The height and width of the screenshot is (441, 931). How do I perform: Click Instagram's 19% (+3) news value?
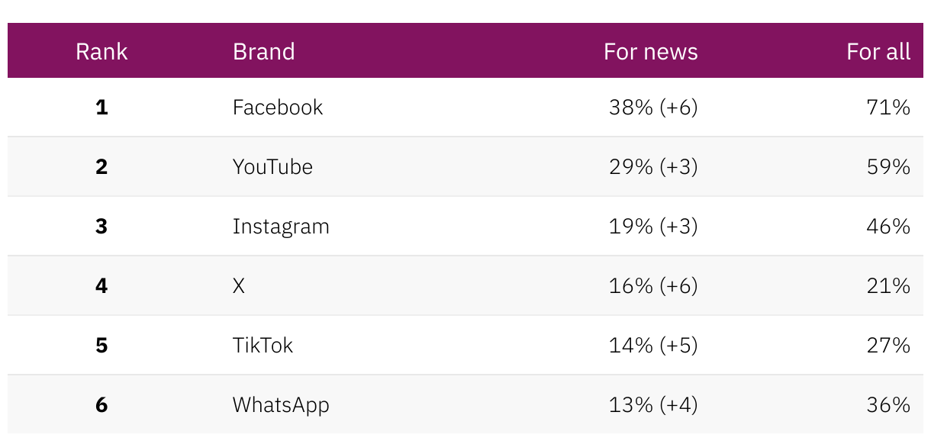[x=653, y=227]
